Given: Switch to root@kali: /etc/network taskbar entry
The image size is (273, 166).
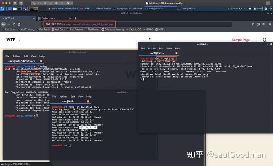Looking at the screenshot, I should coord(128,9).
